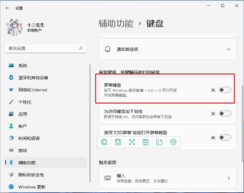The height and width of the screenshot is (193, 244).
Task: Open 时间和语言 category
Action: [x=46, y=138]
